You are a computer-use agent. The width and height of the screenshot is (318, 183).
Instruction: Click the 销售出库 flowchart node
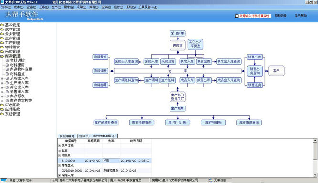(254, 57)
